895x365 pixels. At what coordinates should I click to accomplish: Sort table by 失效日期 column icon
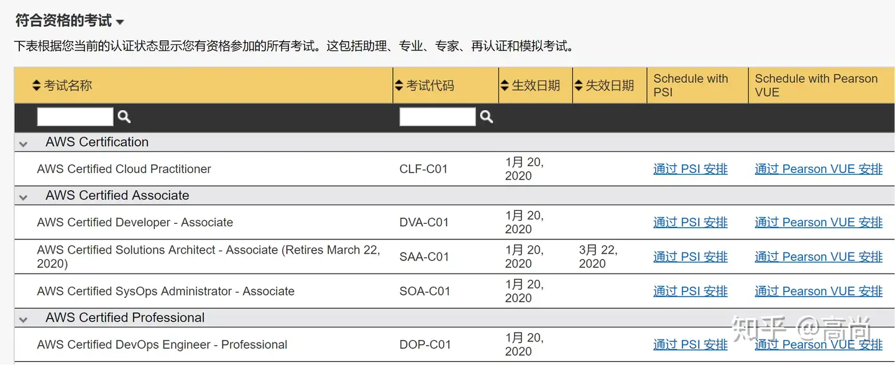[x=579, y=86]
